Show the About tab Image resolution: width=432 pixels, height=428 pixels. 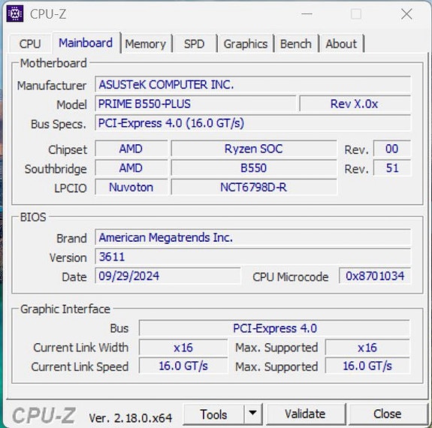pos(341,44)
